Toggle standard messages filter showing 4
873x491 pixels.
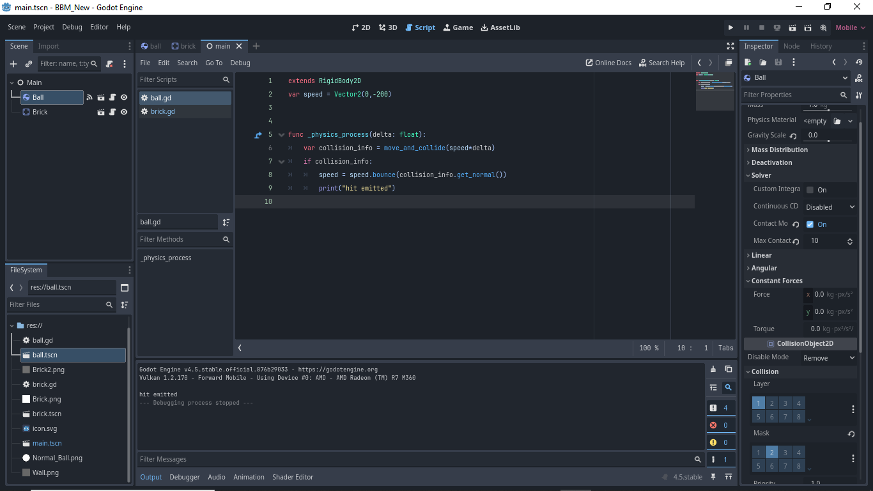click(x=721, y=408)
